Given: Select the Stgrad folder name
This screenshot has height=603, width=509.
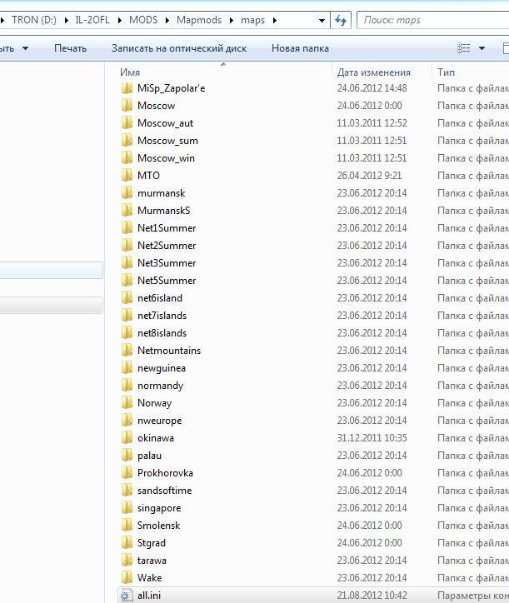Looking at the screenshot, I should pyautogui.click(x=151, y=543).
